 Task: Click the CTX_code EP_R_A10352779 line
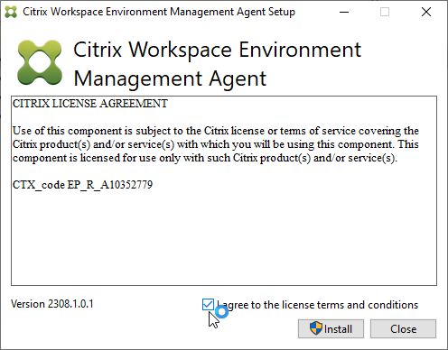(x=82, y=185)
